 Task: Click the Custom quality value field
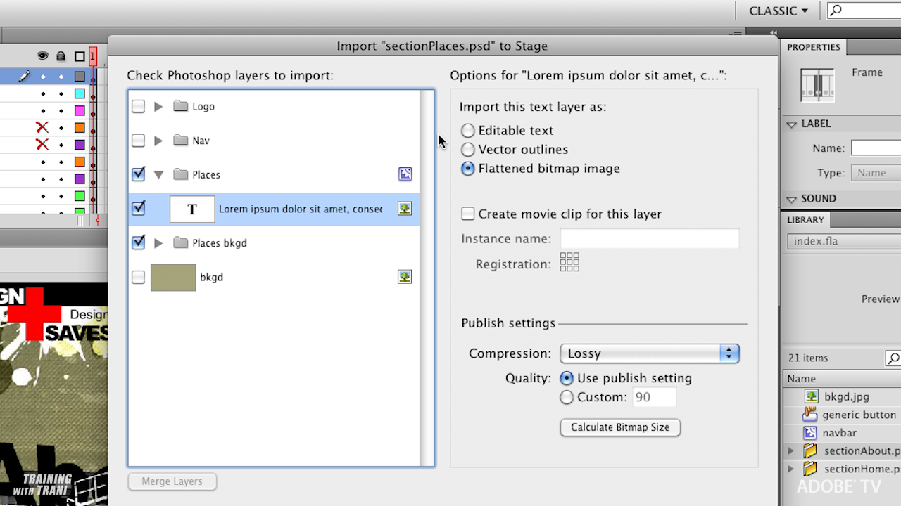pyautogui.click(x=655, y=397)
